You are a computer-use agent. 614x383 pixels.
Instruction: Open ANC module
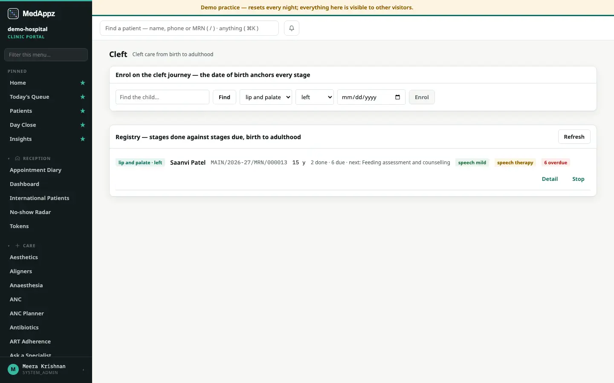tap(16, 300)
